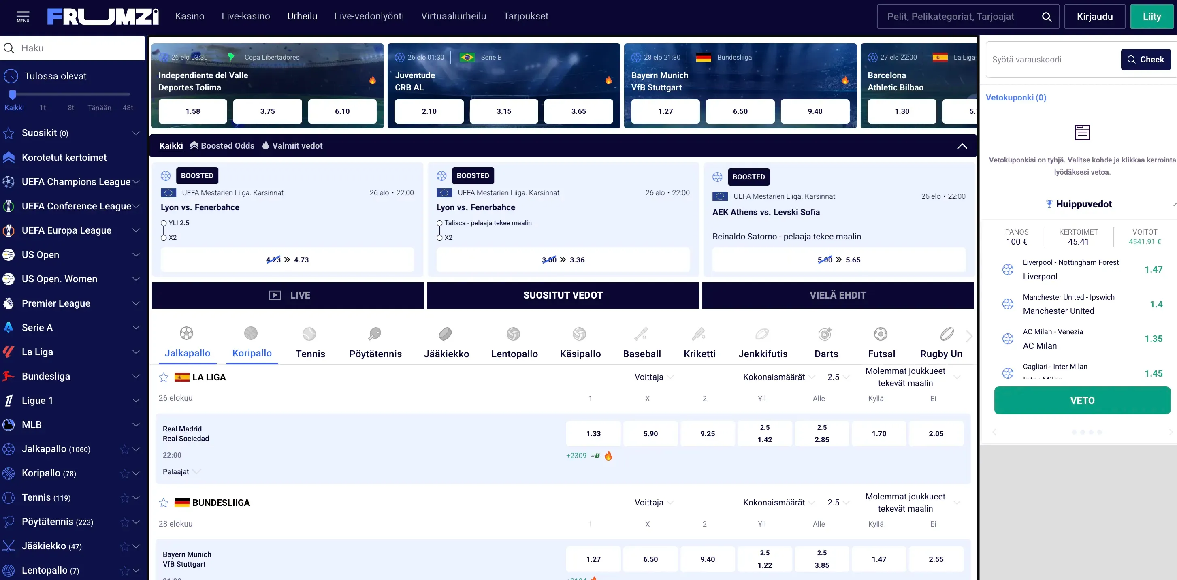The image size is (1177, 580).
Task: Expand the US Open. Women chevron
Action: coord(136,279)
